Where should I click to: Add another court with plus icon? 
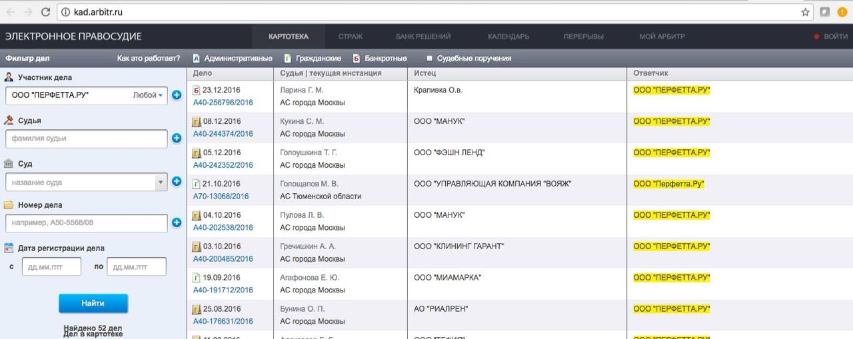click(177, 181)
